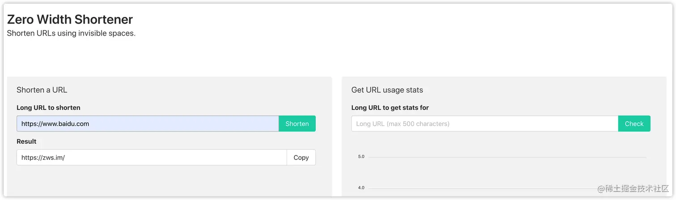The height and width of the screenshot is (200, 676).
Task: Click the 5.0 axis label on the chart
Action: pyautogui.click(x=361, y=157)
